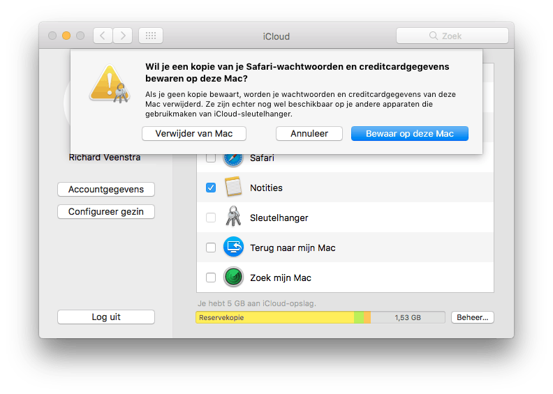Cancel the dialog with Annuleer
The image size is (553, 394).
tap(309, 133)
